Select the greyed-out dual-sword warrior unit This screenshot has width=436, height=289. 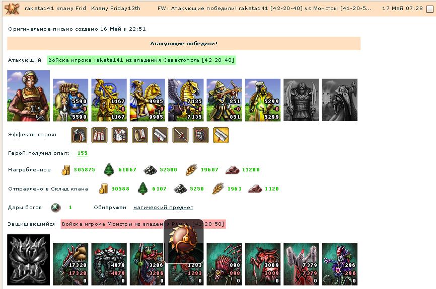(301, 100)
